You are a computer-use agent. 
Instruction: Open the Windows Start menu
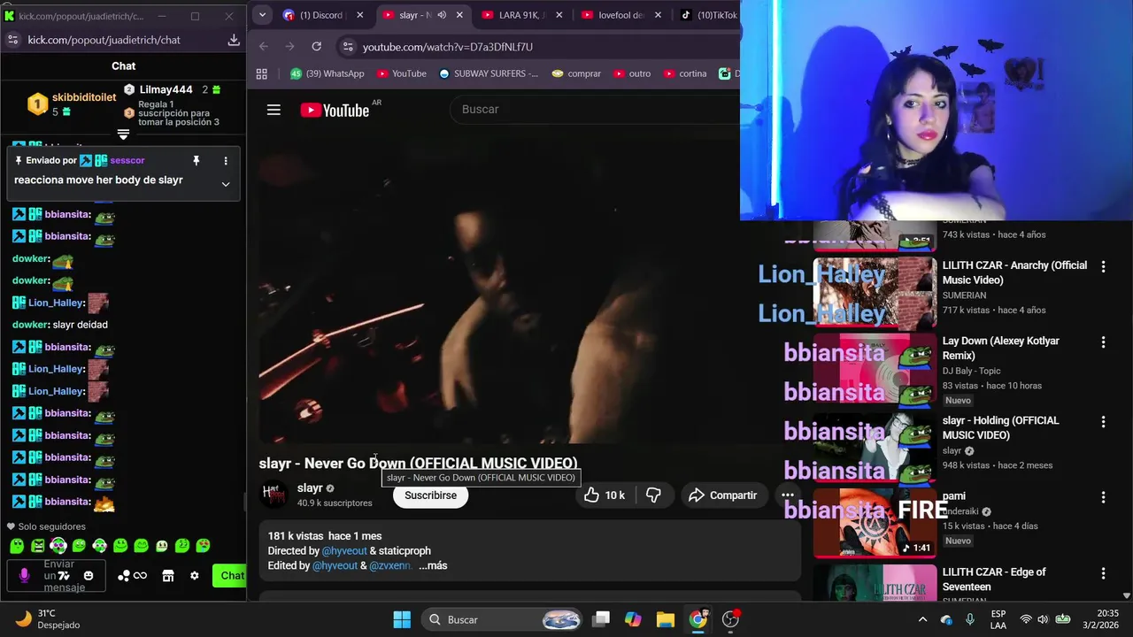tap(402, 619)
